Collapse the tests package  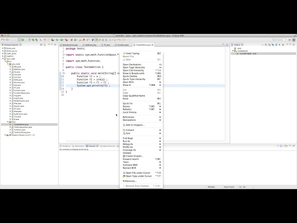pos(8,122)
